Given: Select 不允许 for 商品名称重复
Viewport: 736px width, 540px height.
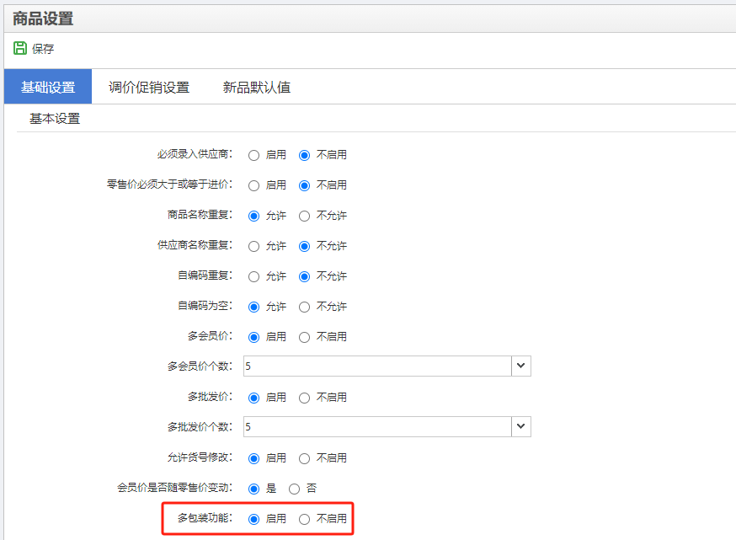Looking at the screenshot, I should click(x=305, y=216).
